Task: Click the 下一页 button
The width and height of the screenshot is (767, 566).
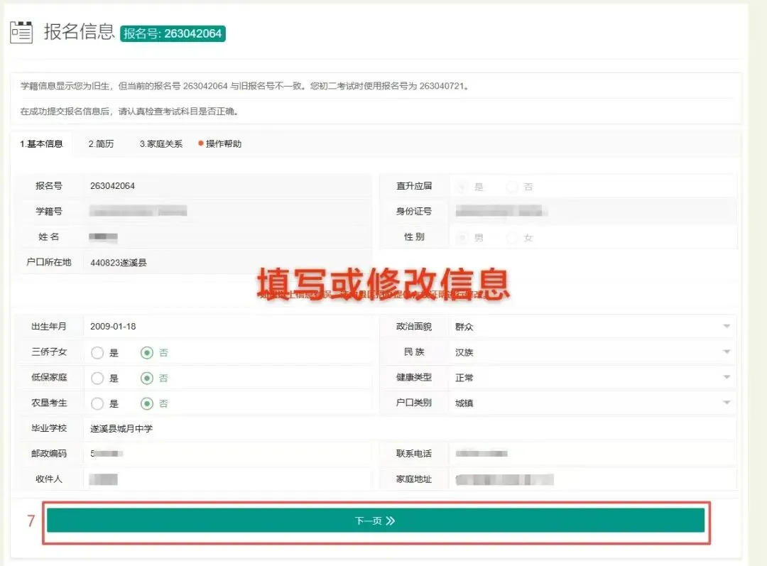Action: pos(375,520)
